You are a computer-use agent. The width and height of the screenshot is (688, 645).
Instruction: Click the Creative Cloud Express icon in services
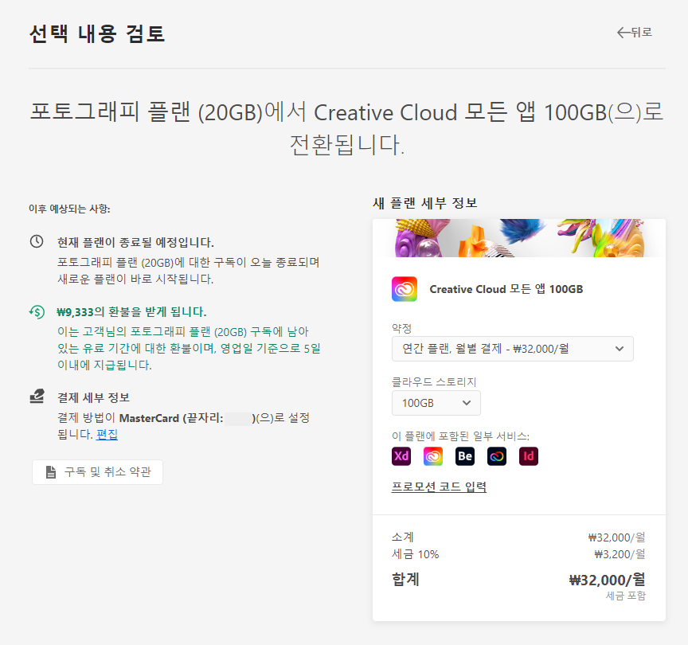click(433, 456)
